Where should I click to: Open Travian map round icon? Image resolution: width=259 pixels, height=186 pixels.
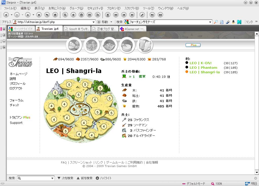(109, 45)
